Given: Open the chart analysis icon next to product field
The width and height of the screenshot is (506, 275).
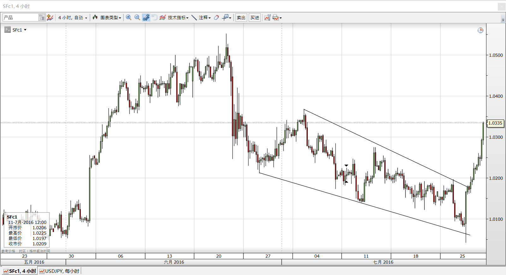Looking at the screenshot, I should click(x=50, y=18).
